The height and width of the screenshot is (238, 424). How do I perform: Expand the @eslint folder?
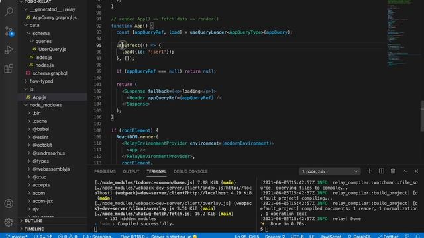[40, 137]
